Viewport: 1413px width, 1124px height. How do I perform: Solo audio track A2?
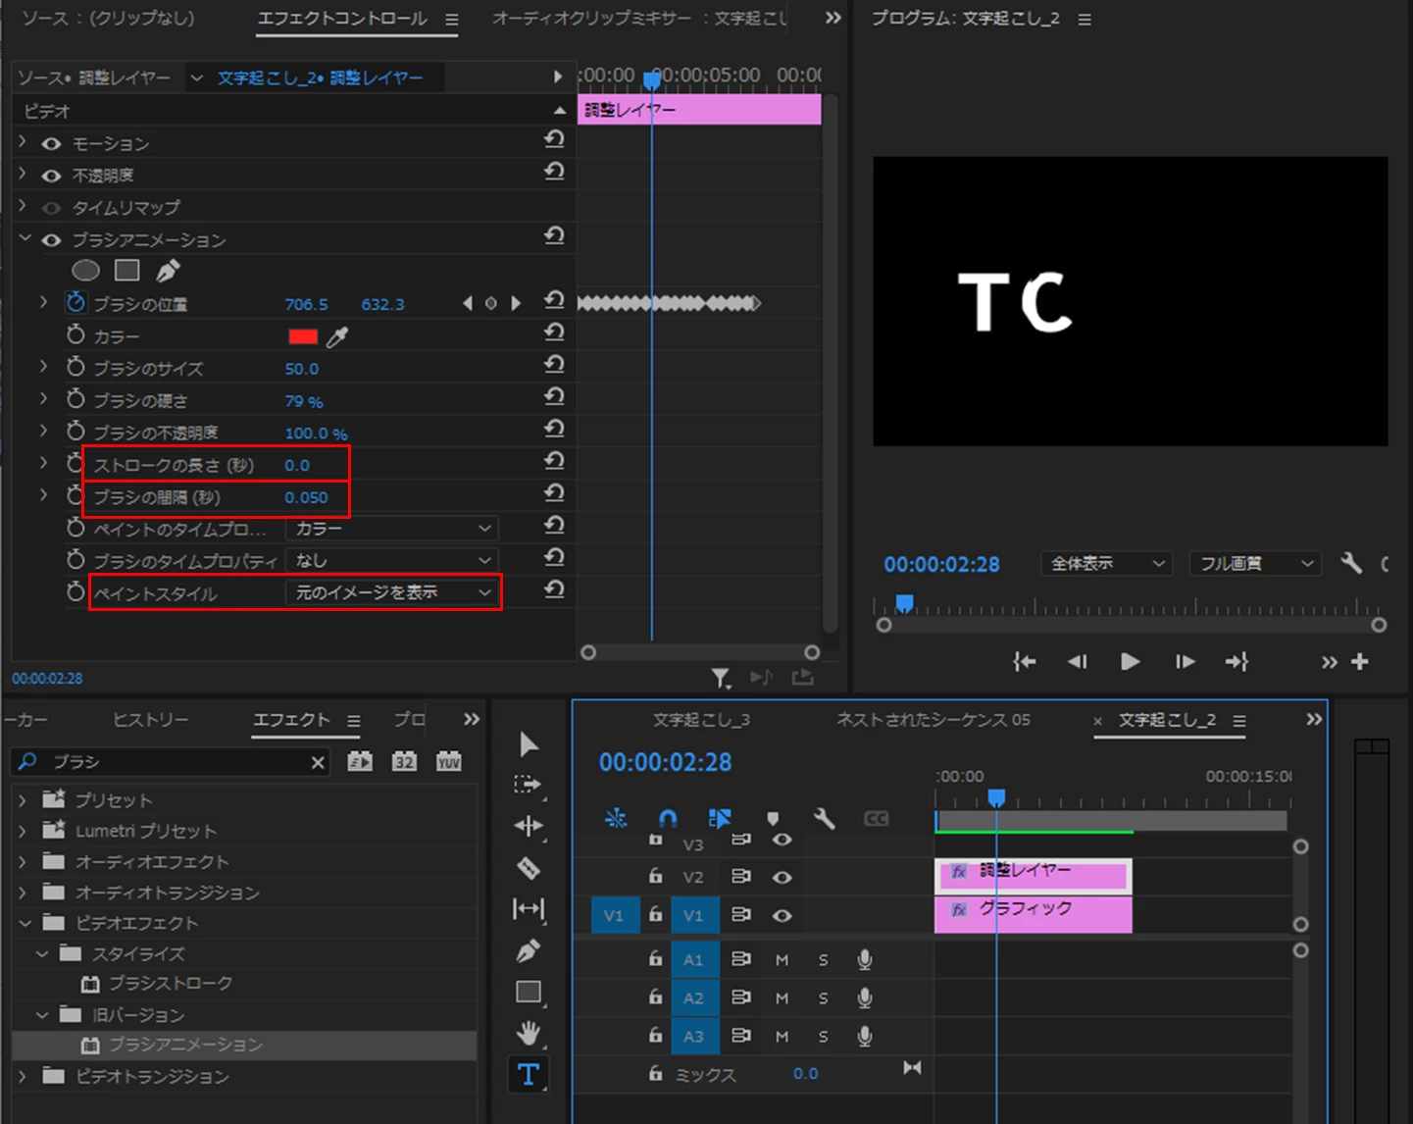click(823, 997)
